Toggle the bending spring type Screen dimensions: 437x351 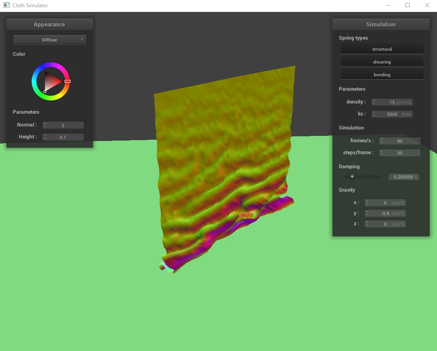tap(382, 75)
